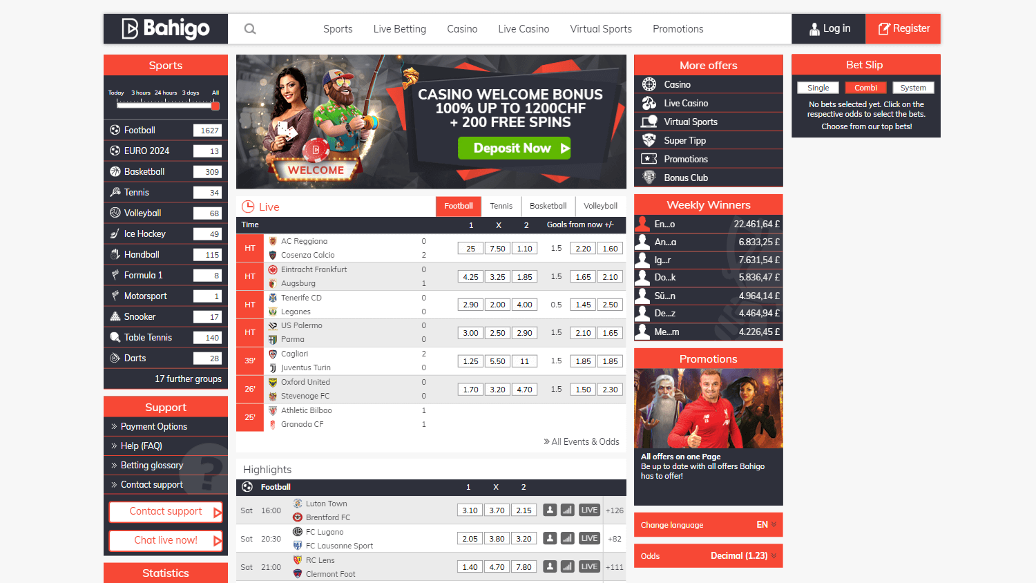The width and height of the screenshot is (1036, 583).
Task: Open EURO 2024 category icon
Action: pos(115,151)
